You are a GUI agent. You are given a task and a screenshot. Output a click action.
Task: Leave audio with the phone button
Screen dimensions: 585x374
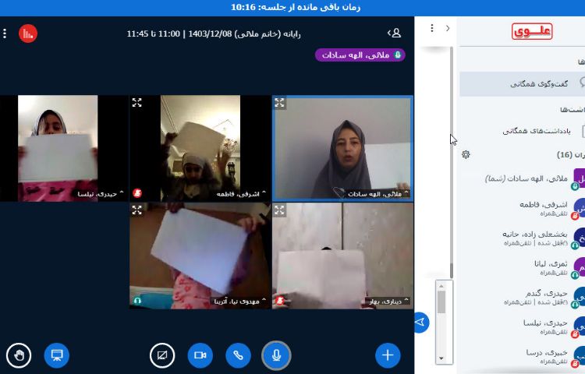tap(238, 355)
